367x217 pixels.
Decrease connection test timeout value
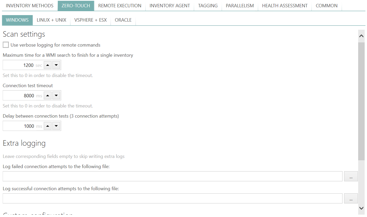point(56,96)
